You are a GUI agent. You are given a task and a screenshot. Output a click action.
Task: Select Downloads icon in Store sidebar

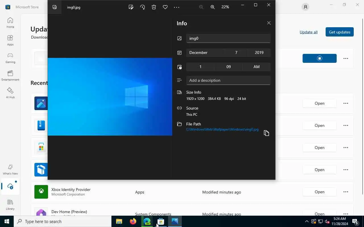point(10,186)
